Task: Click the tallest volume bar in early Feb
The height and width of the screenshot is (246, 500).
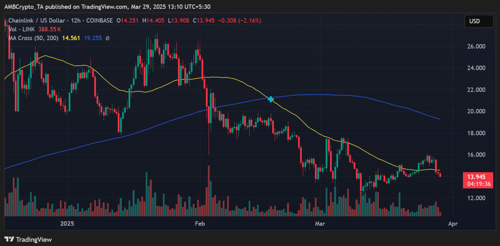Action: [x=209, y=191]
